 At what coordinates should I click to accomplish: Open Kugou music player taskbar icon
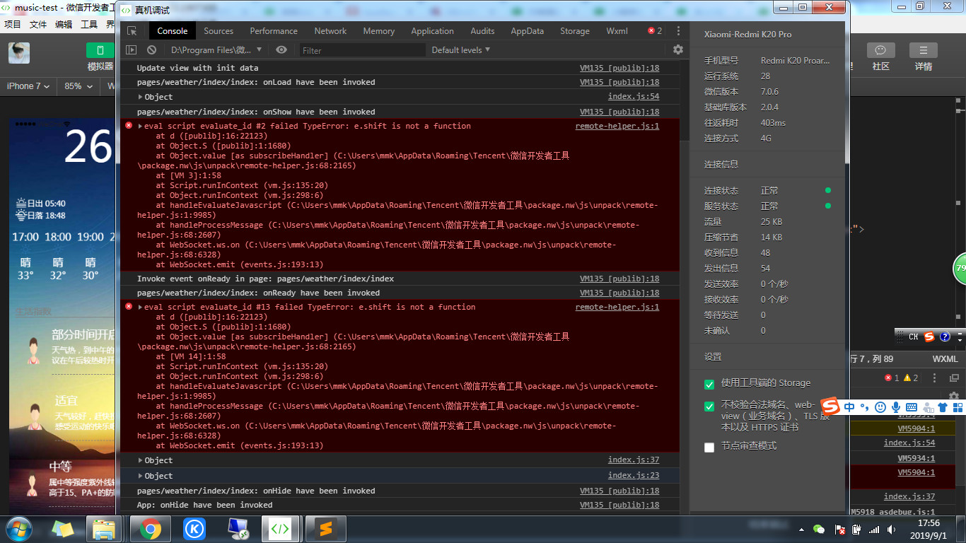point(194,529)
